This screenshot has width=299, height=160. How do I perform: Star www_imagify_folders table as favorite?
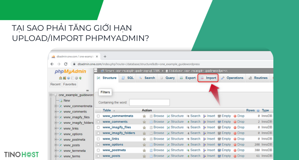(x=144, y=133)
